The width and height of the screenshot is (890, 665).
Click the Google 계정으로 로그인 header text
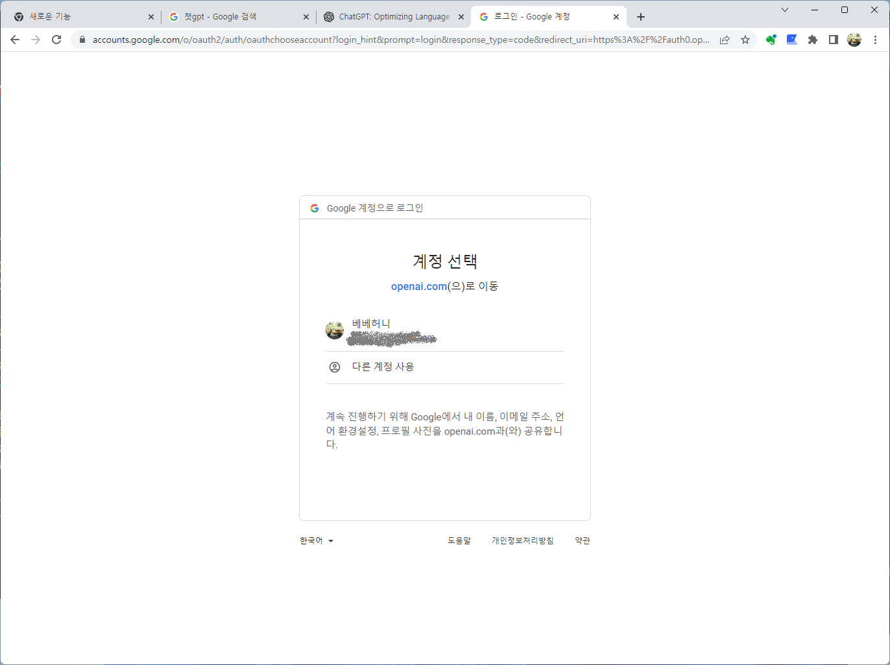pos(375,208)
